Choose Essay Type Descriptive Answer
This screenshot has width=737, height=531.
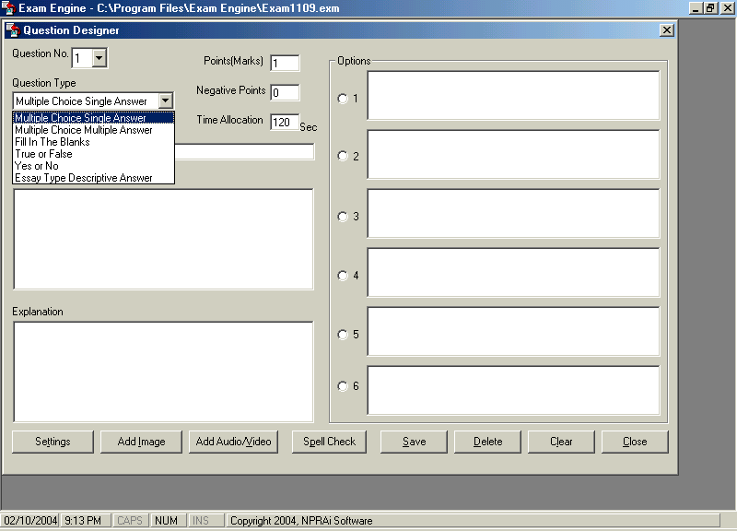pos(84,178)
